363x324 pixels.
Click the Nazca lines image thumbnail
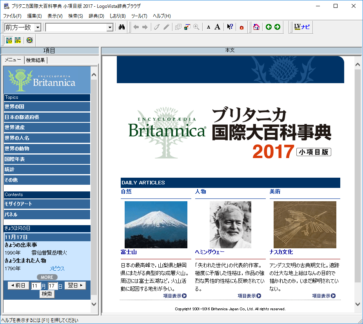[305, 225]
